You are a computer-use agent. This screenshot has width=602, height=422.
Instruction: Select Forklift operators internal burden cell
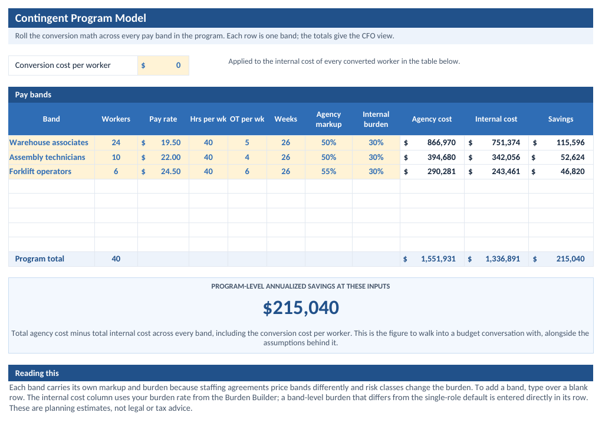click(376, 171)
